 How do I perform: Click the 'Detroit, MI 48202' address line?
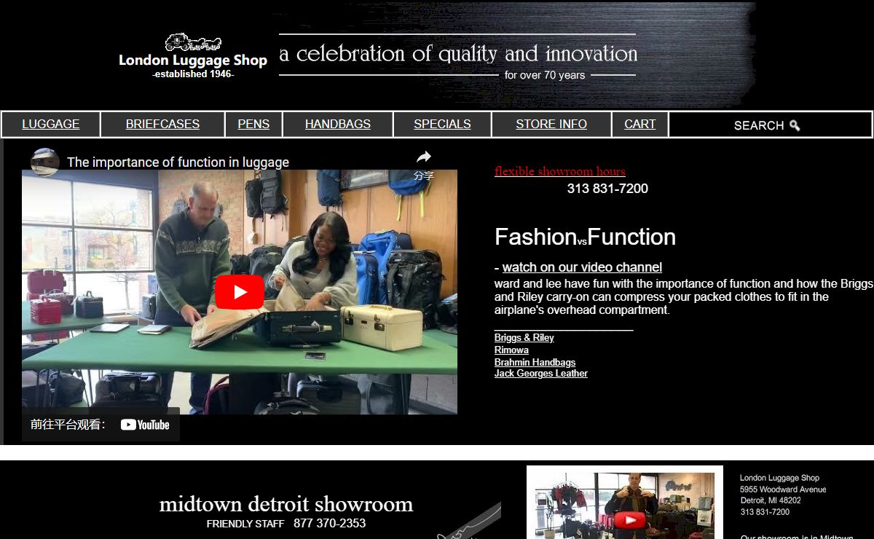click(x=771, y=501)
